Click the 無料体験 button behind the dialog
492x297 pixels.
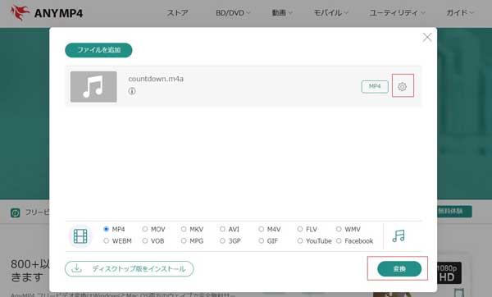pyautogui.click(x=454, y=212)
